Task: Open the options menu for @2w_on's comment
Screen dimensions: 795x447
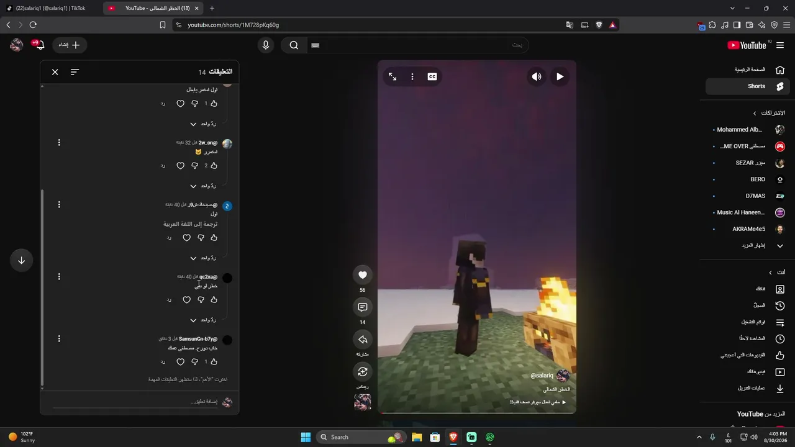Action: [x=59, y=143]
